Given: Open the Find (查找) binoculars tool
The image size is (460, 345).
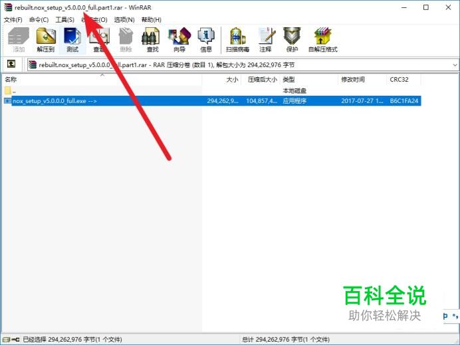Looking at the screenshot, I should [x=152, y=40].
